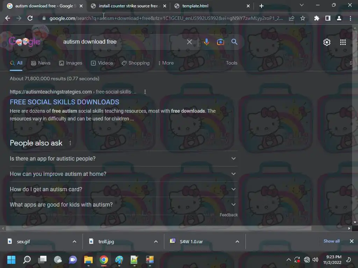
Task: Open options for autismteachingstrategies result
Action: pyautogui.click(x=145, y=92)
